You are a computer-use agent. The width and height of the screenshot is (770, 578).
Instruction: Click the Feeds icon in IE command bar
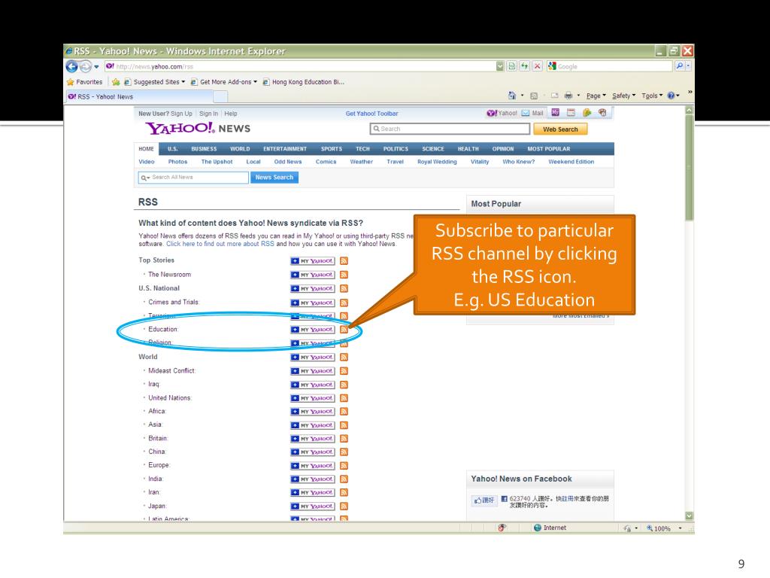point(534,96)
